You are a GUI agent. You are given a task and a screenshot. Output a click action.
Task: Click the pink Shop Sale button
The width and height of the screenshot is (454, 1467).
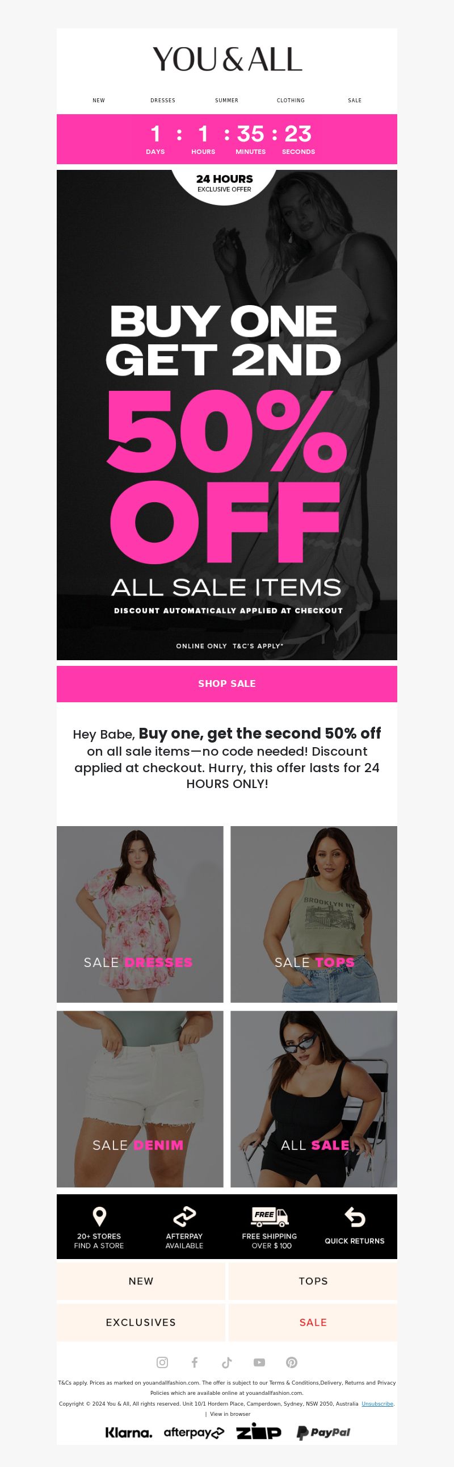[227, 684]
